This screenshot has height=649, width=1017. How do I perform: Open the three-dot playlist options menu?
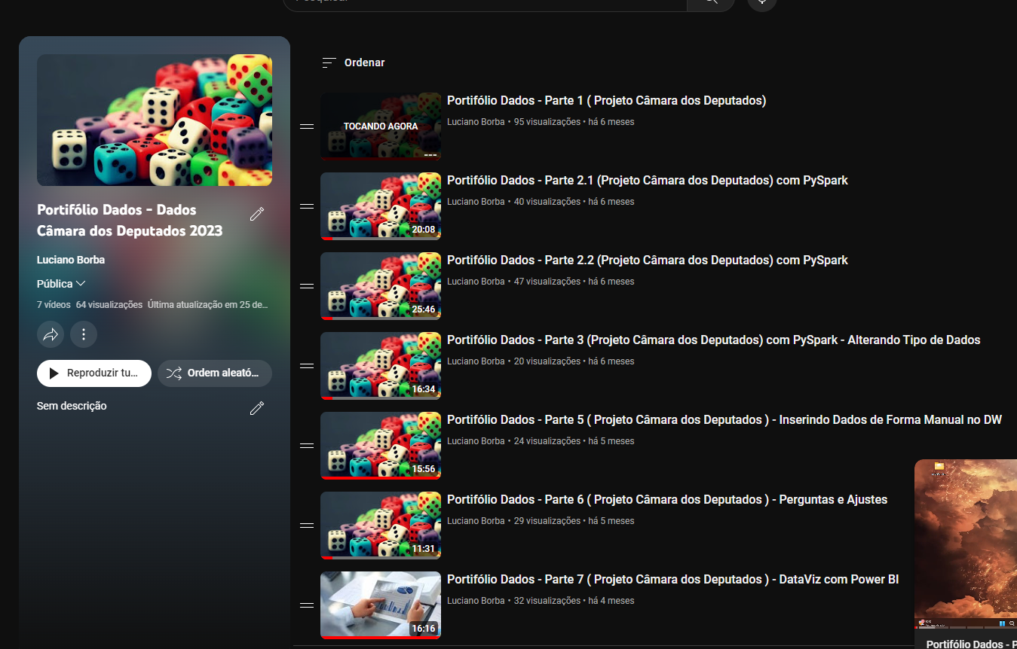click(84, 334)
